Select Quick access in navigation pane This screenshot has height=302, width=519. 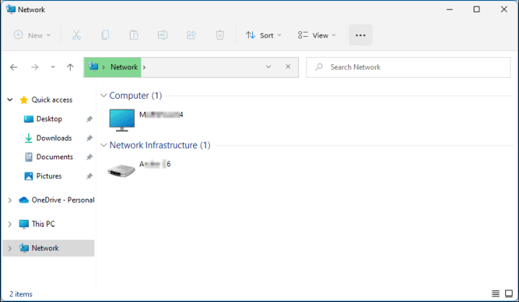coord(52,99)
